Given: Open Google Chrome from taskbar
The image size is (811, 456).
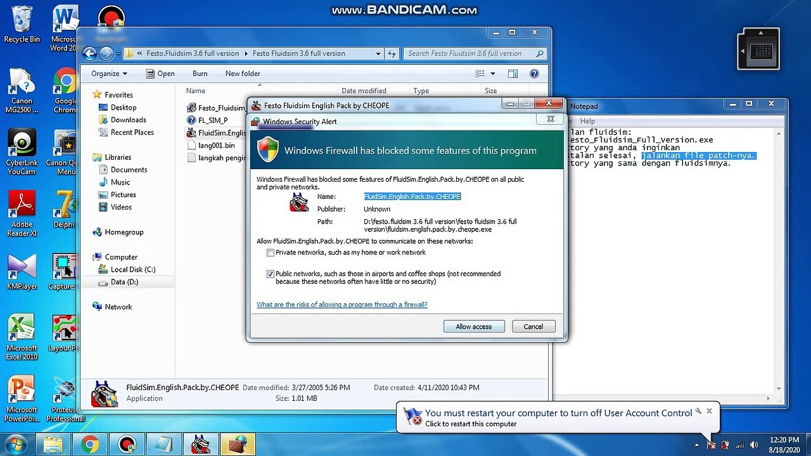Looking at the screenshot, I should tap(90, 445).
